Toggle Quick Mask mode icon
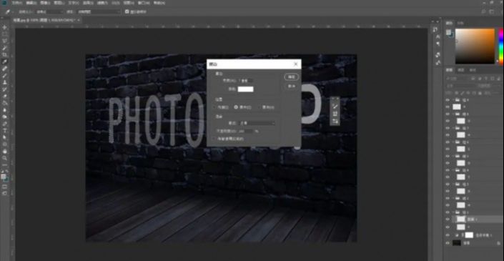This screenshot has width=504, height=261. 4,187
